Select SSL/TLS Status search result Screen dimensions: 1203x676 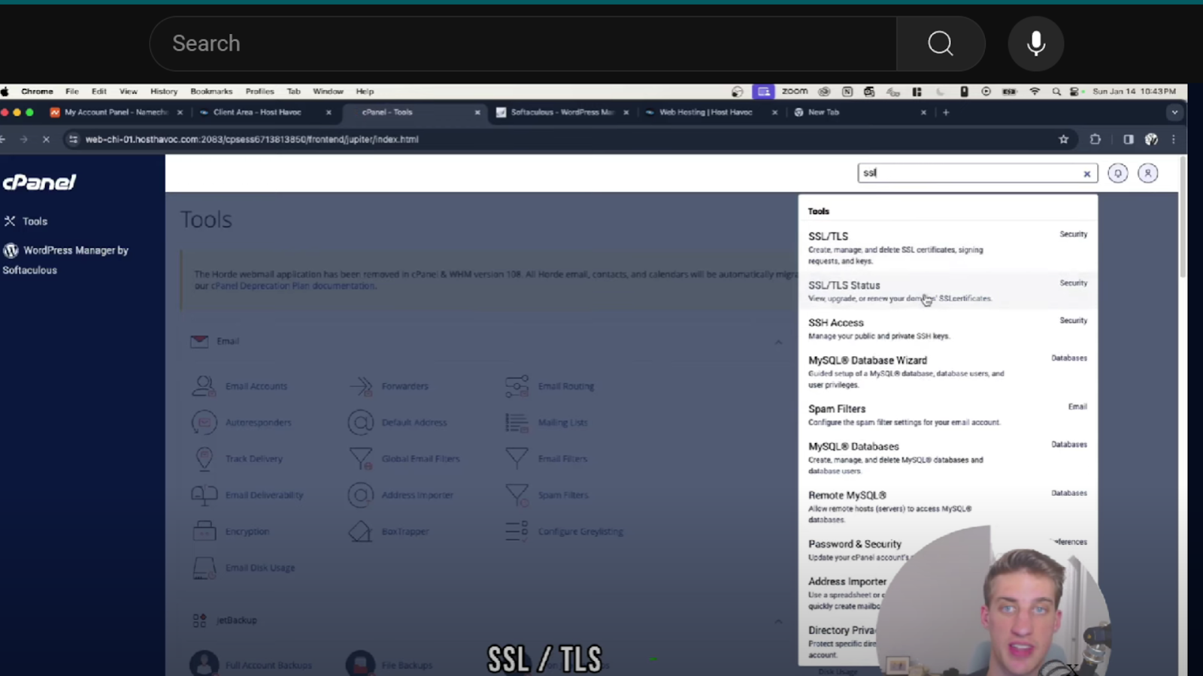coord(948,291)
